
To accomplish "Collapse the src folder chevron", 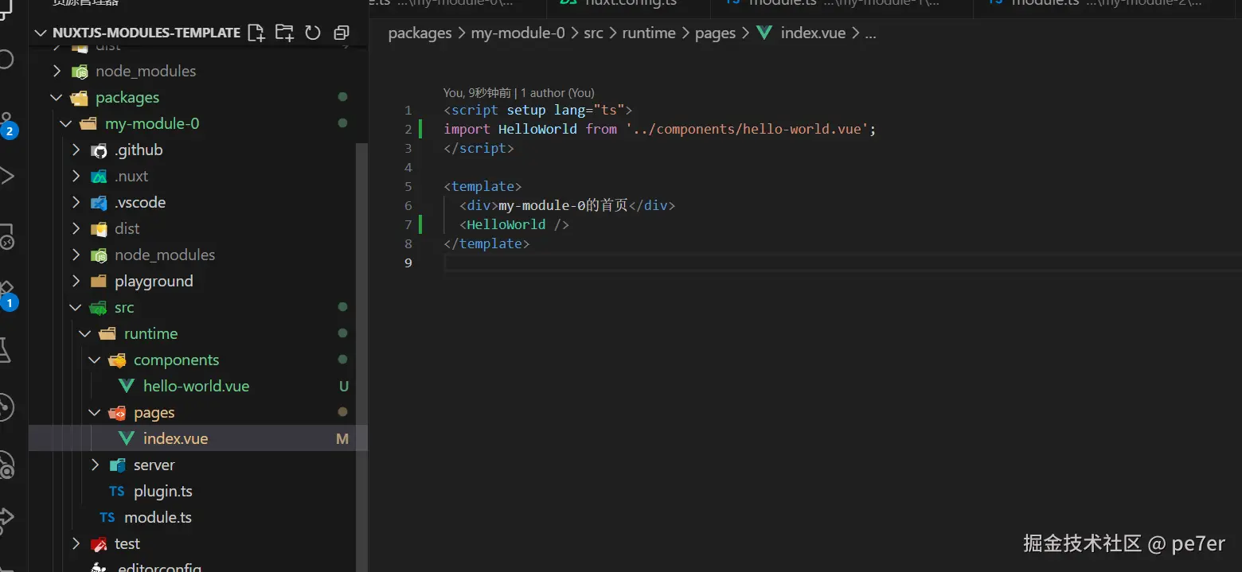I will (76, 308).
